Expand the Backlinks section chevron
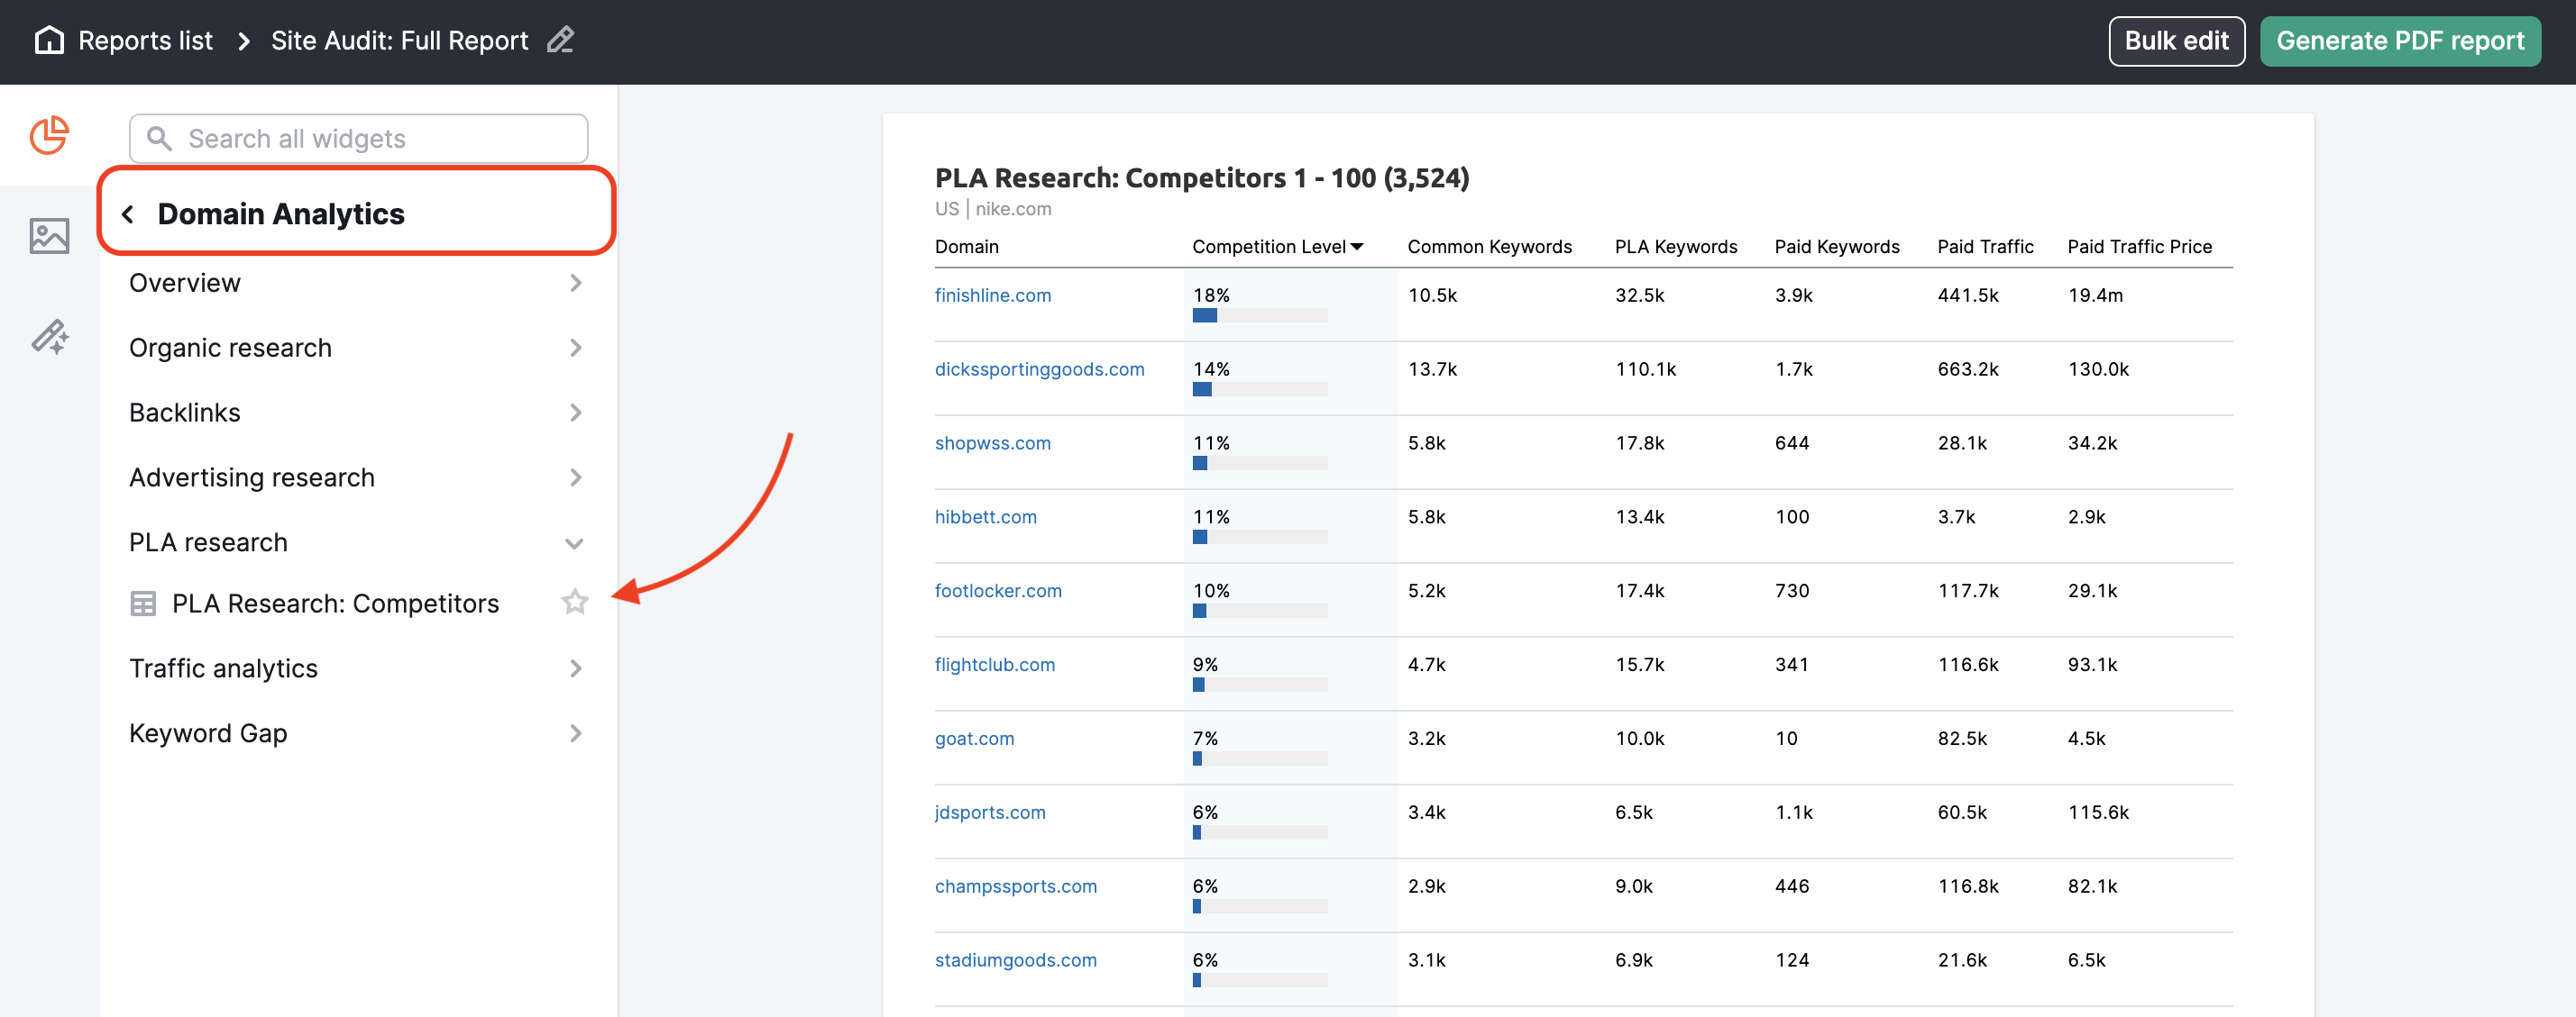 [576, 413]
